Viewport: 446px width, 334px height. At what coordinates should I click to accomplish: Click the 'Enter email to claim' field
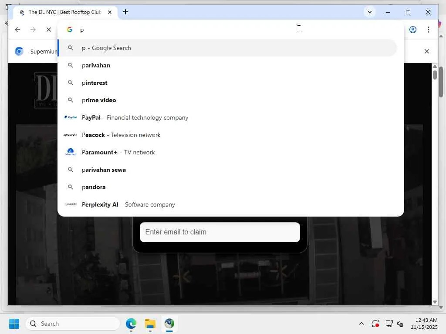click(x=220, y=232)
